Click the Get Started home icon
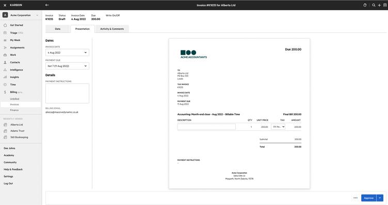The image size is (388, 205). click(5, 25)
